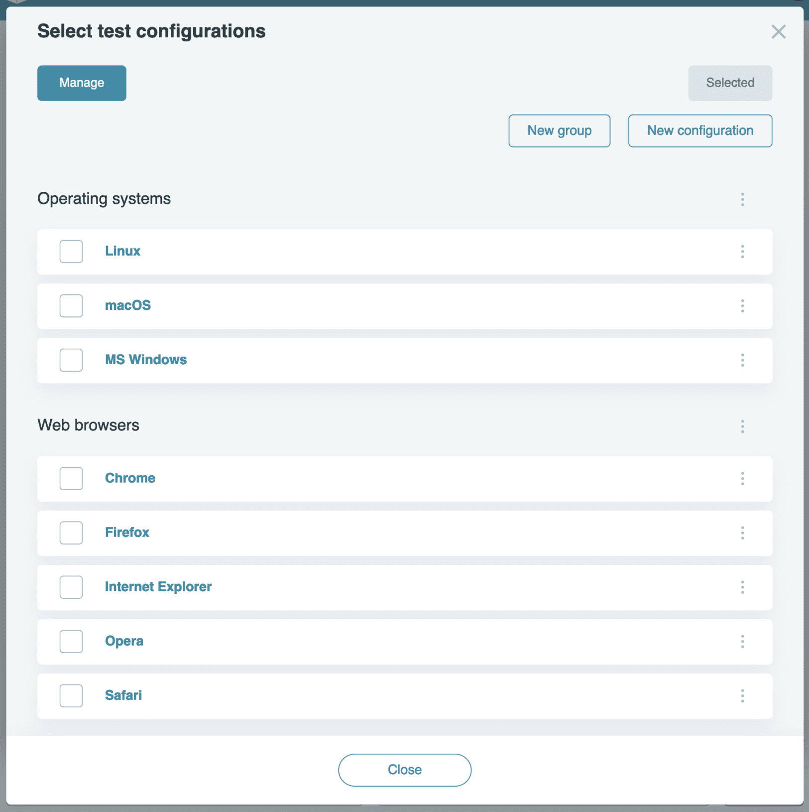Open the Safari row options menu
This screenshot has width=809, height=812.
pos(742,696)
